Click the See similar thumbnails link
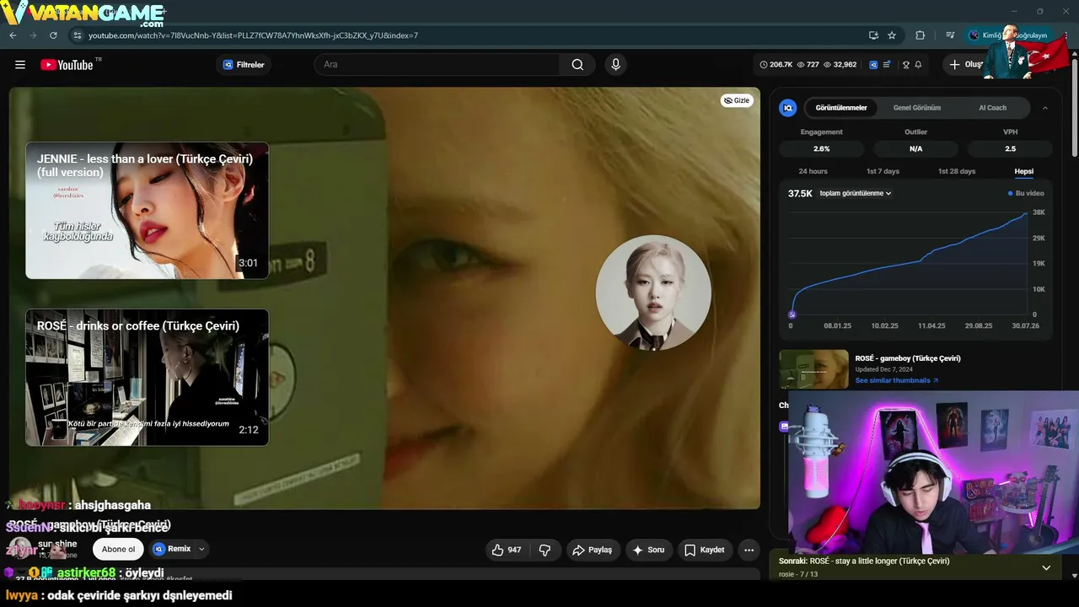 click(x=896, y=380)
